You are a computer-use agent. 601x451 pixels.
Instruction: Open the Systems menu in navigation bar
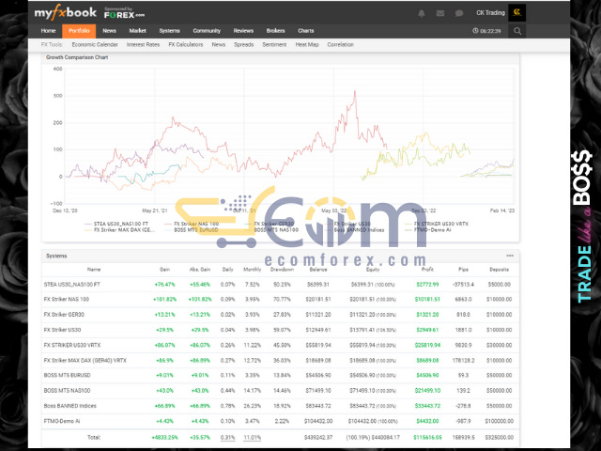(169, 31)
